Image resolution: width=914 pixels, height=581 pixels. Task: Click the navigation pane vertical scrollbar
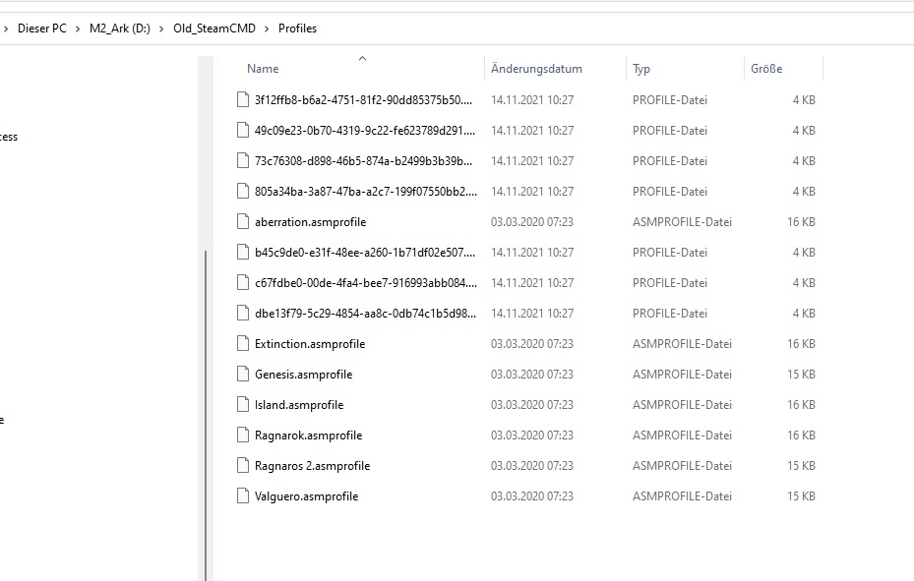206,413
